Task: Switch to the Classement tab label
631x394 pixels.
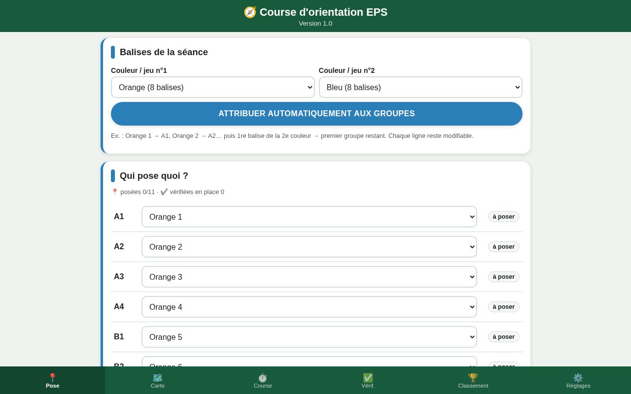Action: click(x=473, y=386)
